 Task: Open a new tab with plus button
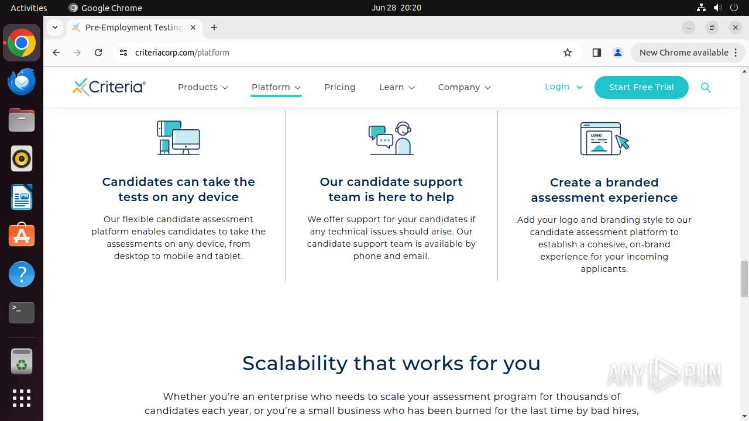(214, 27)
